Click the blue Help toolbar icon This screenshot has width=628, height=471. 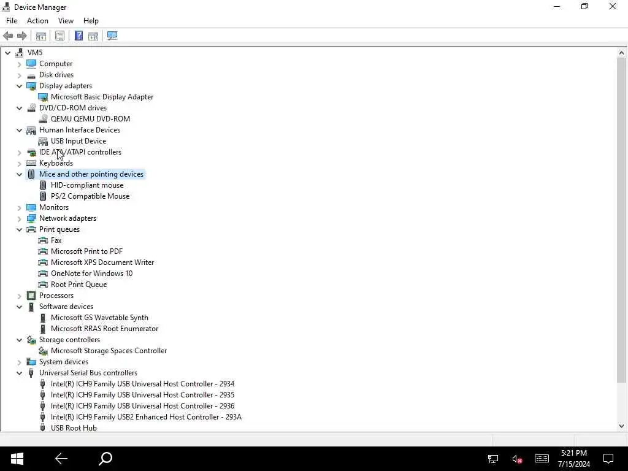coord(79,36)
